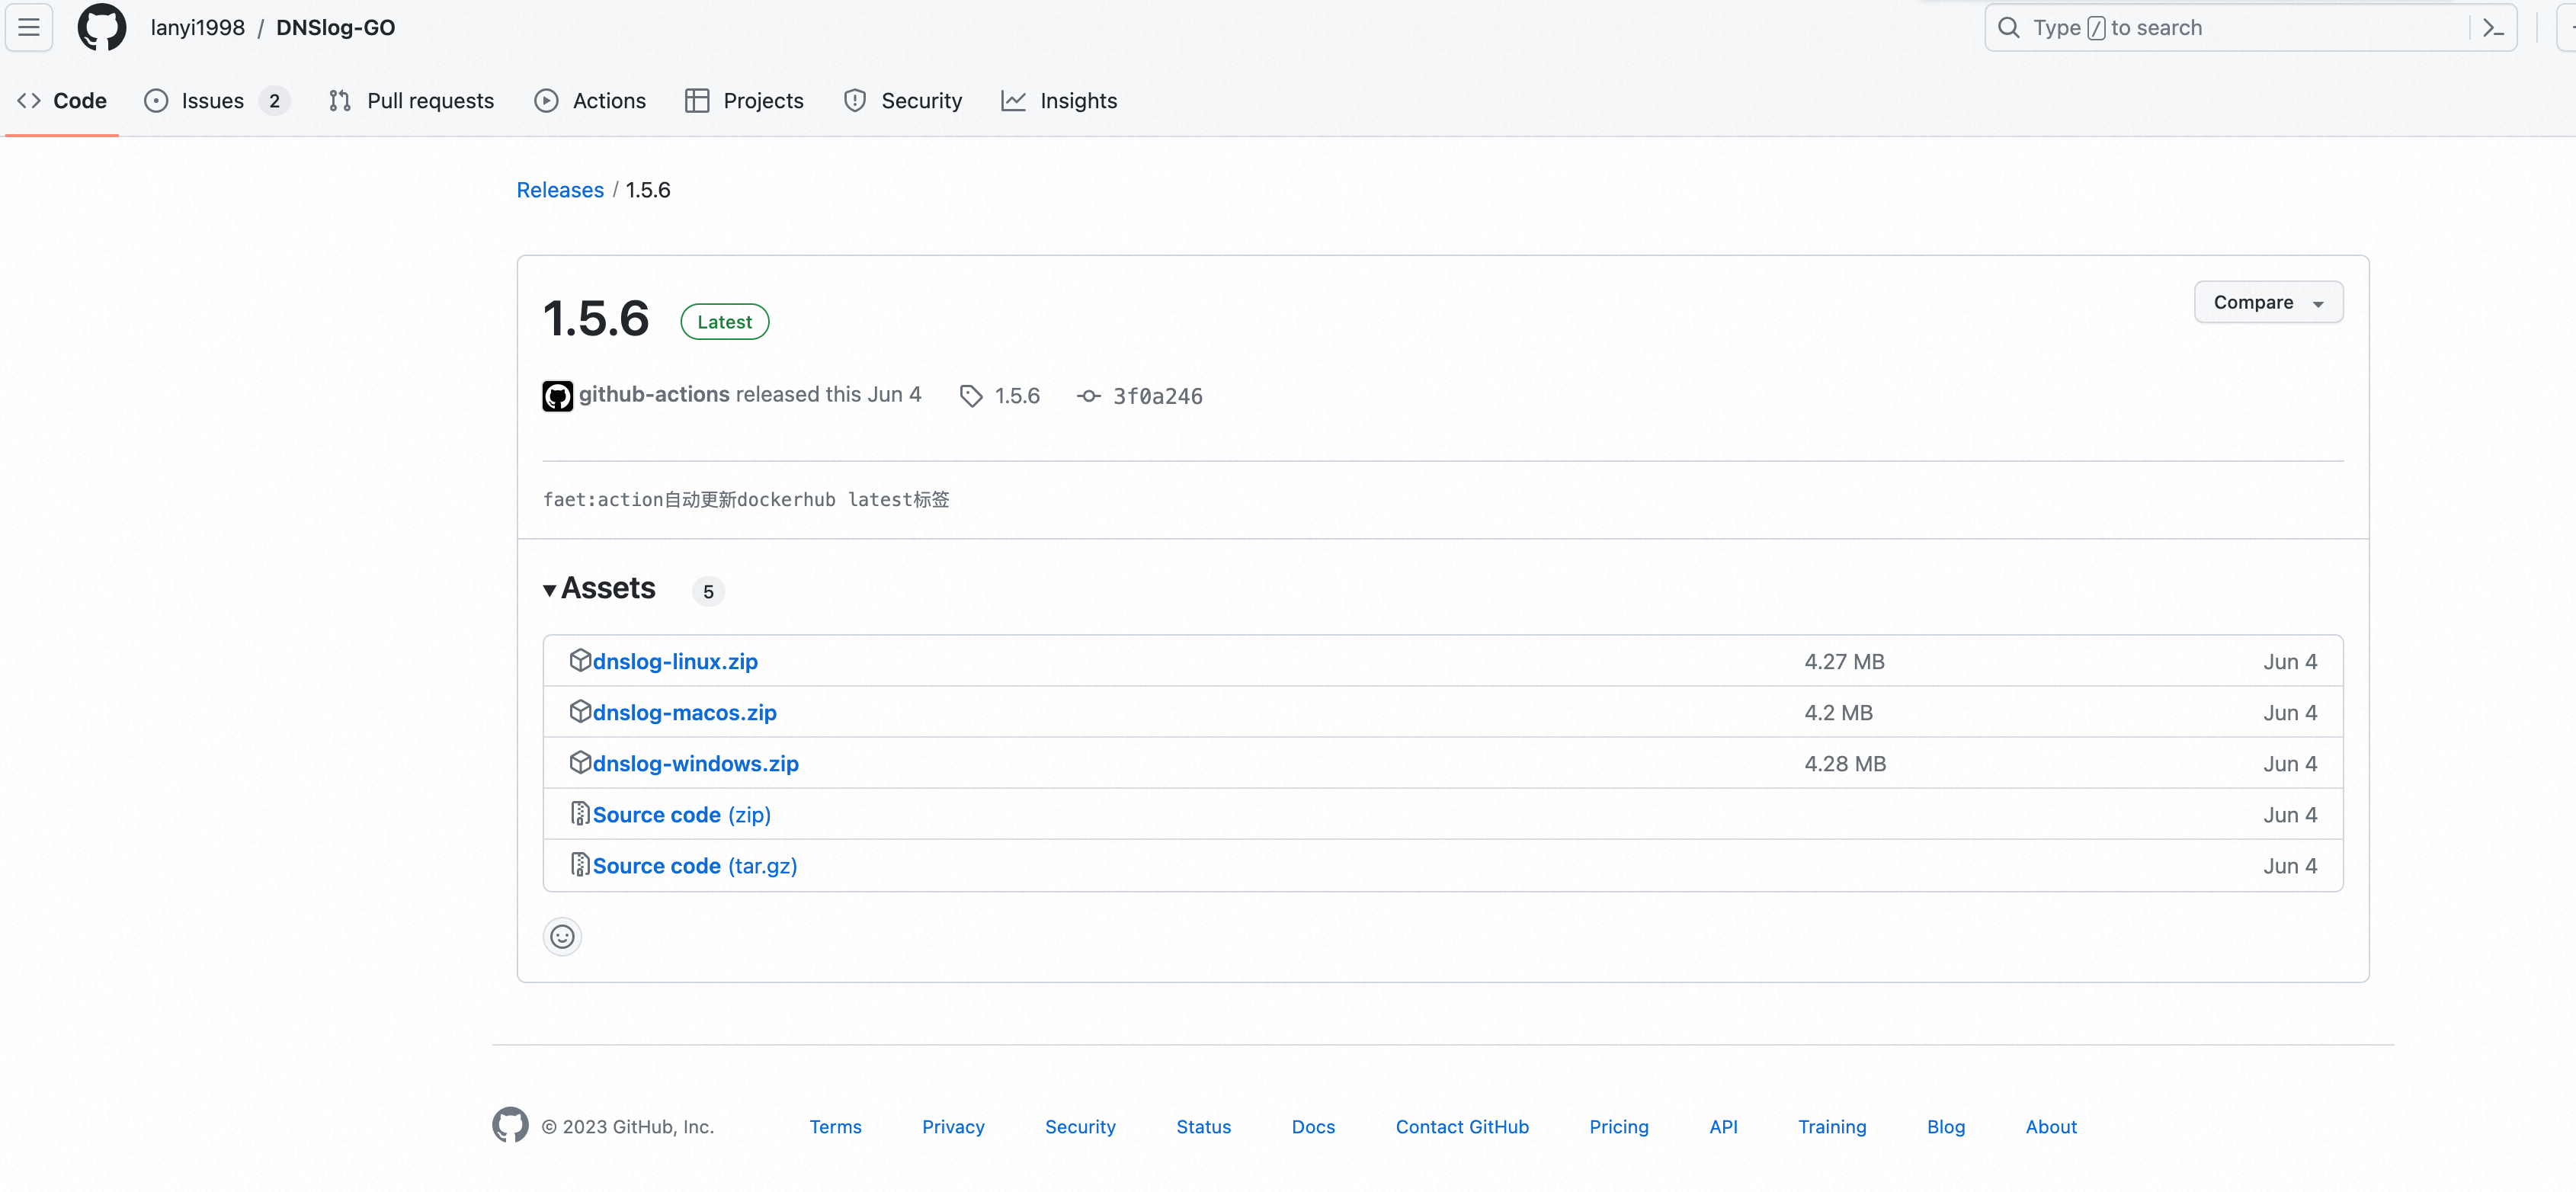
Task: Open the Projects tab
Action: [x=744, y=100]
